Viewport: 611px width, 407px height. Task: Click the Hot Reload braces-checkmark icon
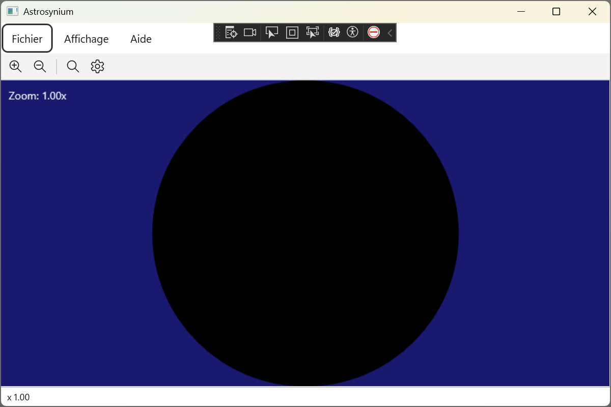coord(334,33)
